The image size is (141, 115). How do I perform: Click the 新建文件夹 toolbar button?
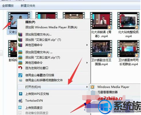click(28, 6)
